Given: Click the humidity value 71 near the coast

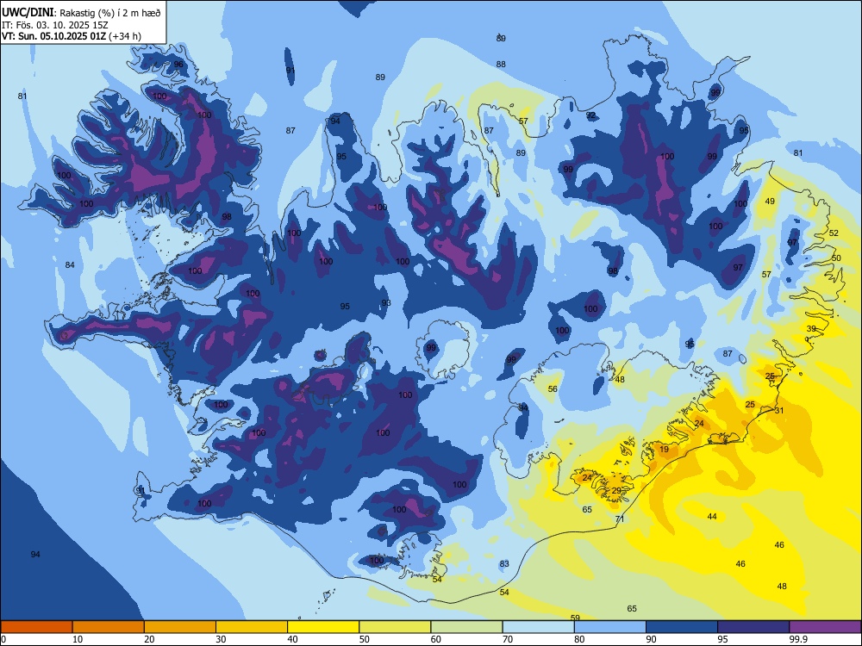Looking at the screenshot, I should 620,519.
